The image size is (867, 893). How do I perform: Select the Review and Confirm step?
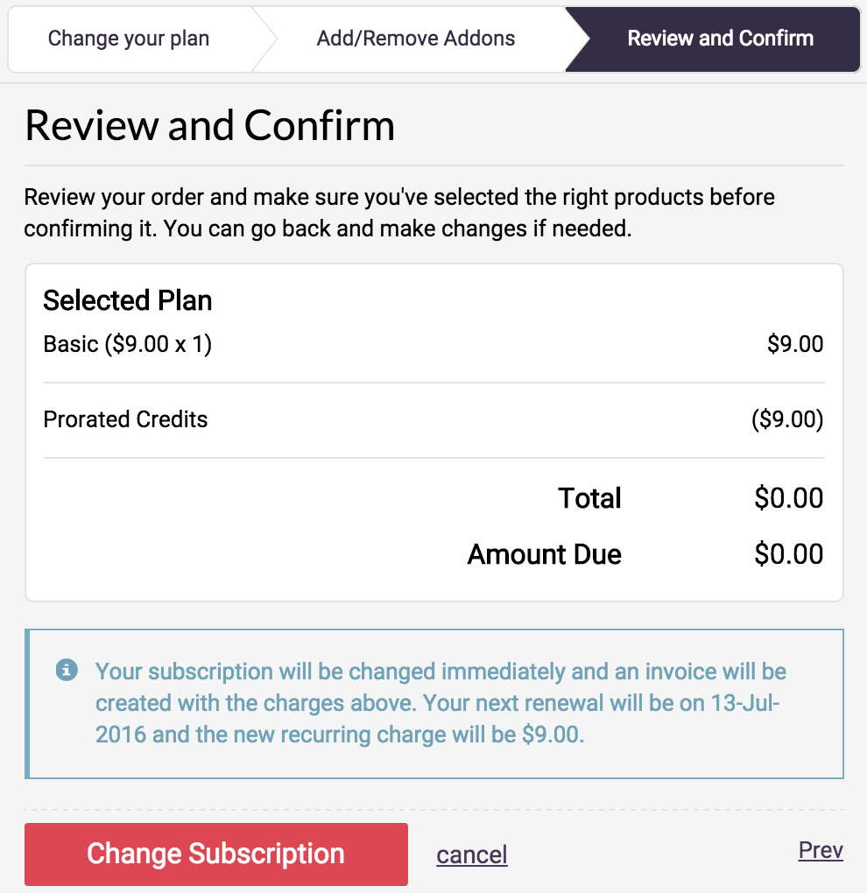(720, 39)
